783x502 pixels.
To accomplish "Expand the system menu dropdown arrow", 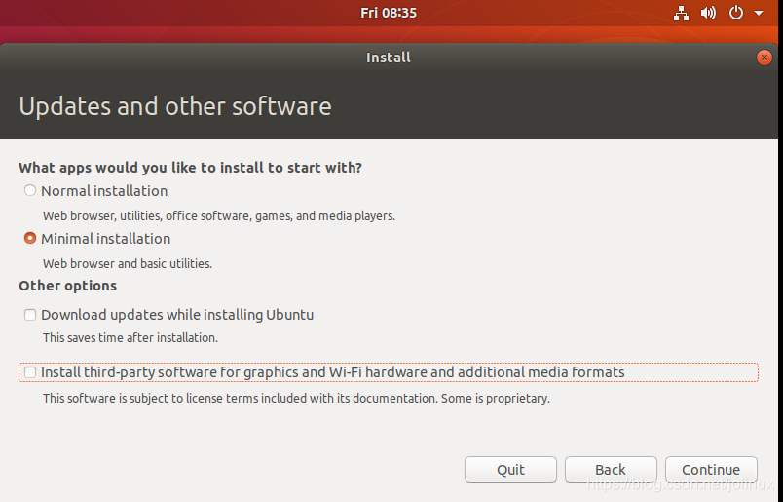I will [759, 13].
